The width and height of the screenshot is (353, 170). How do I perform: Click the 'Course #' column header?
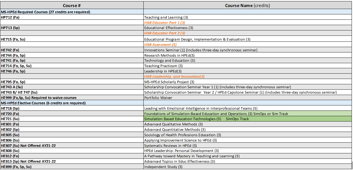click(72, 5)
